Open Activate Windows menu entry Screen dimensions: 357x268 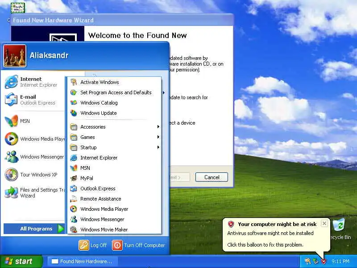pos(114,82)
